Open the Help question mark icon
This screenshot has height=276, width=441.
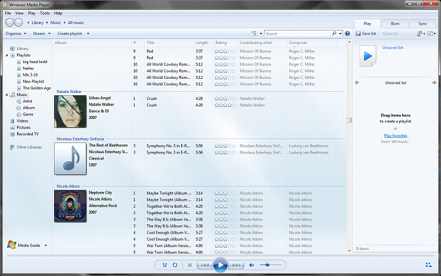pyautogui.click(x=348, y=34)
